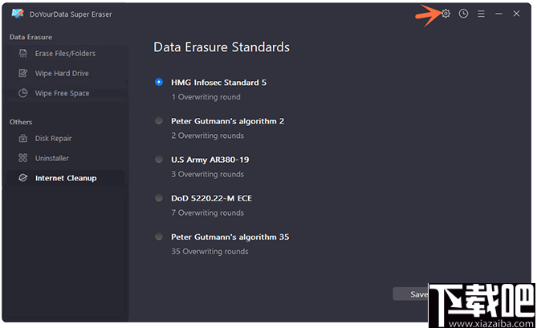Click the Erase Files/Folders sidebar icon
Viewport: 537px width, 328px height.
click(x=22, y=54)
